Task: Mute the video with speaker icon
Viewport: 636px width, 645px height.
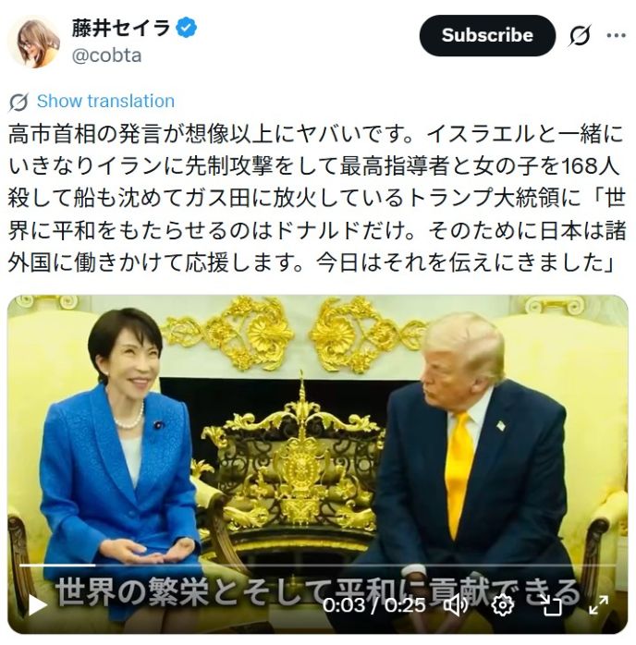Action: coord(456,605)
